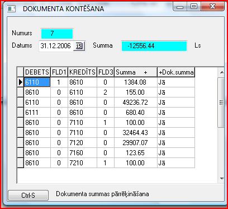Click the DEBETS column header
The height and width of the screenshot is (209, 228).
click(37, 72)
